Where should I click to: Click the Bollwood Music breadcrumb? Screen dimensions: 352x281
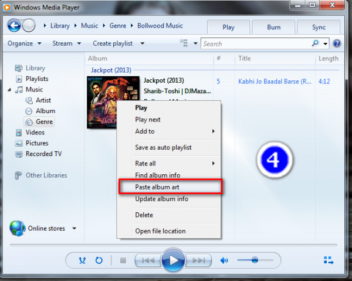(160, 26)
